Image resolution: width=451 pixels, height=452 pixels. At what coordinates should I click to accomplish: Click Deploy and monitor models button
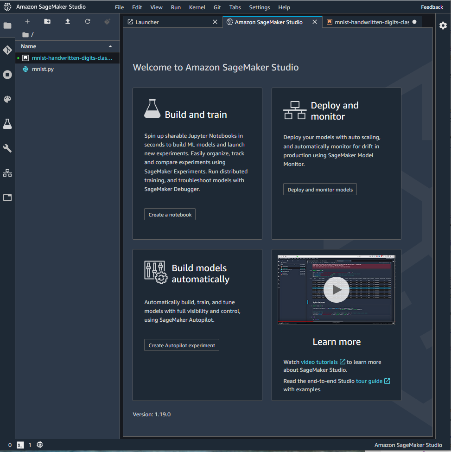pyautogui.click(x=320, y=190)
